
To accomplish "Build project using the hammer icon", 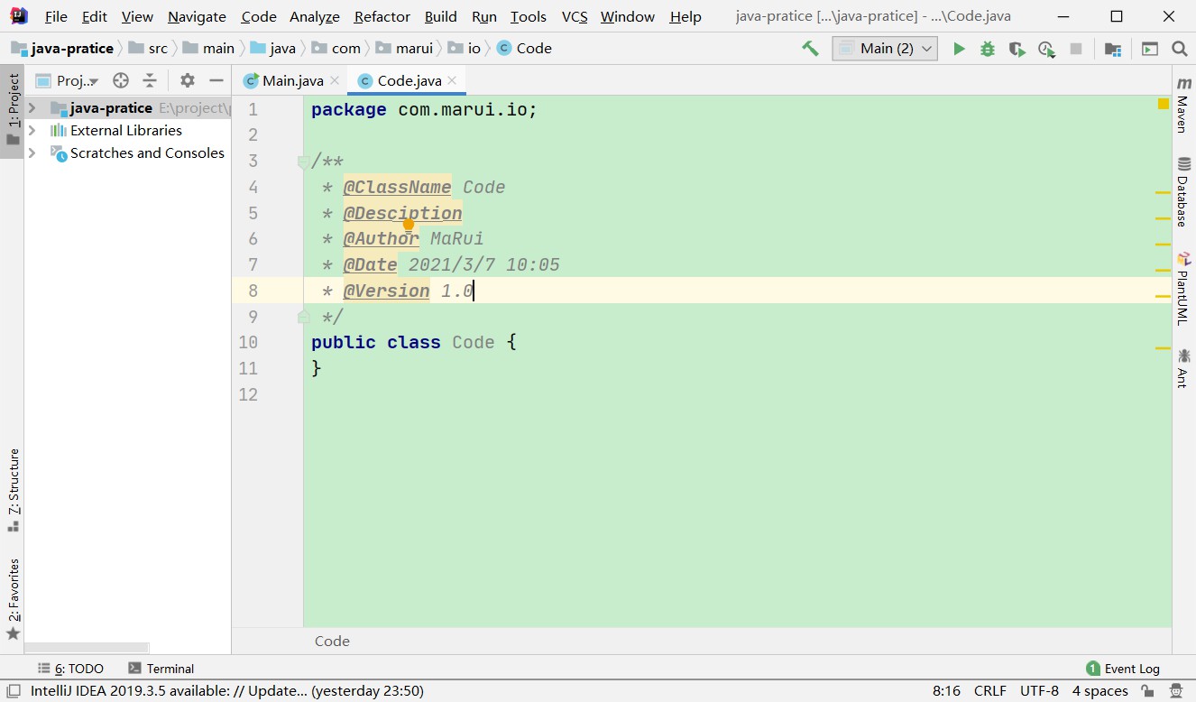I will click(x=810, y=49).
